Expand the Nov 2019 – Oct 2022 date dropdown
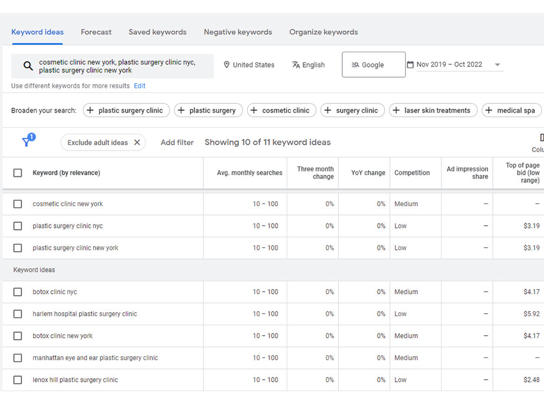 [x=497, y=65]
